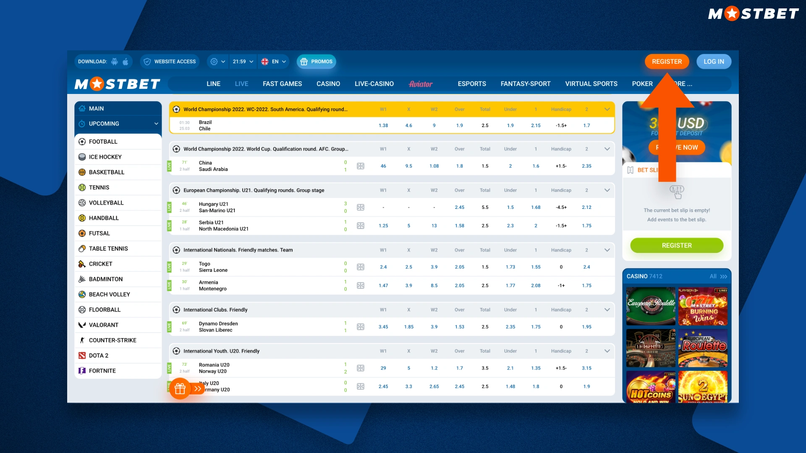This screenshot has height=453, width=806.
Task: Expand the Upcoming dropdown in sidebar
Action: [118, 124]
